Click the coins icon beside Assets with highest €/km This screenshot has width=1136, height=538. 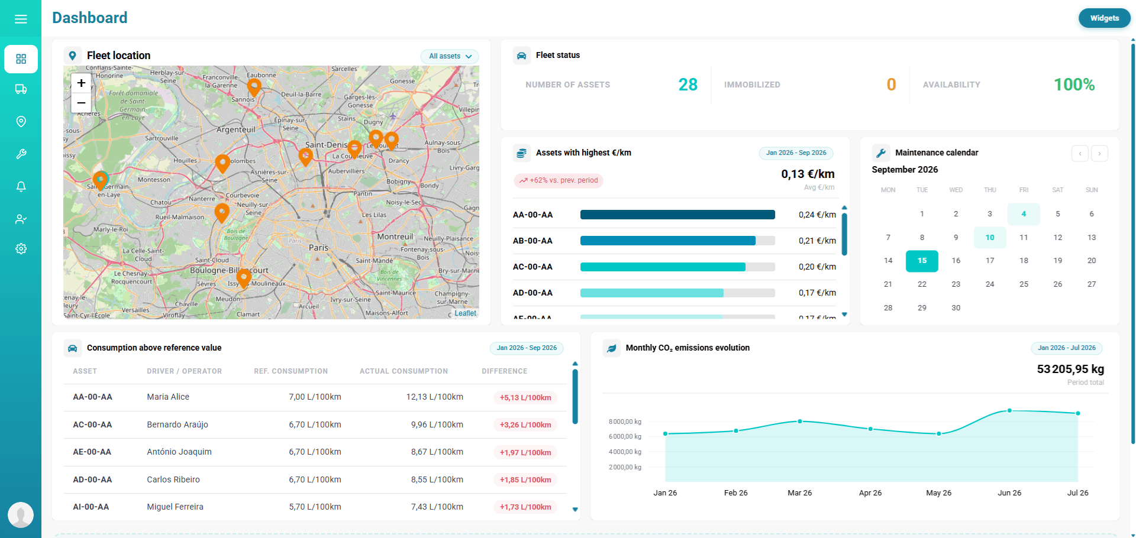[521, 153]
